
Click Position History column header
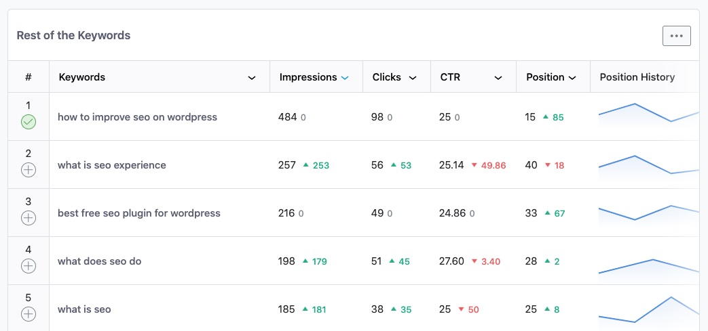click(637, 77)
